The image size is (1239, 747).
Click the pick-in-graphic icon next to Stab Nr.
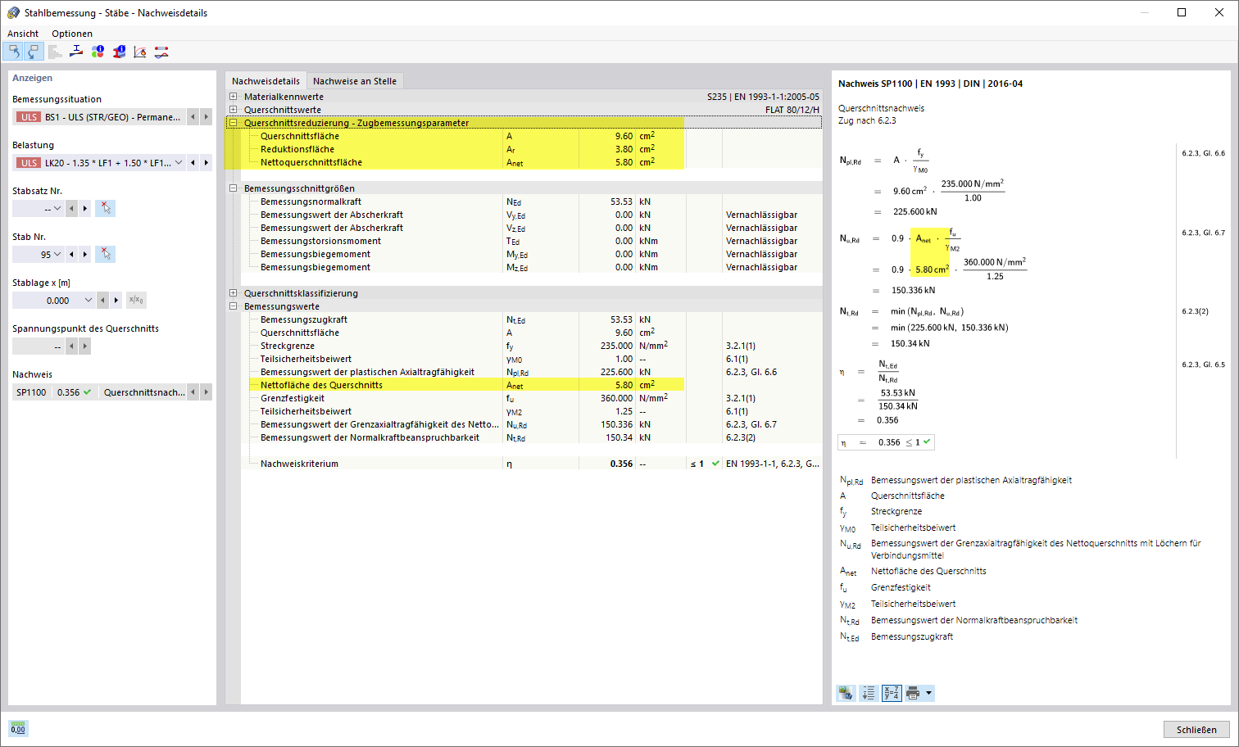coord(105,254)
